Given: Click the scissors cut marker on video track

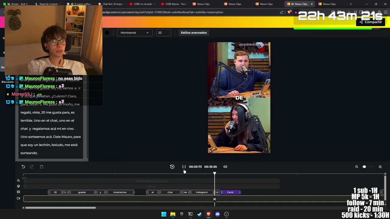Looking at the screenshot, I should [214, 199].
